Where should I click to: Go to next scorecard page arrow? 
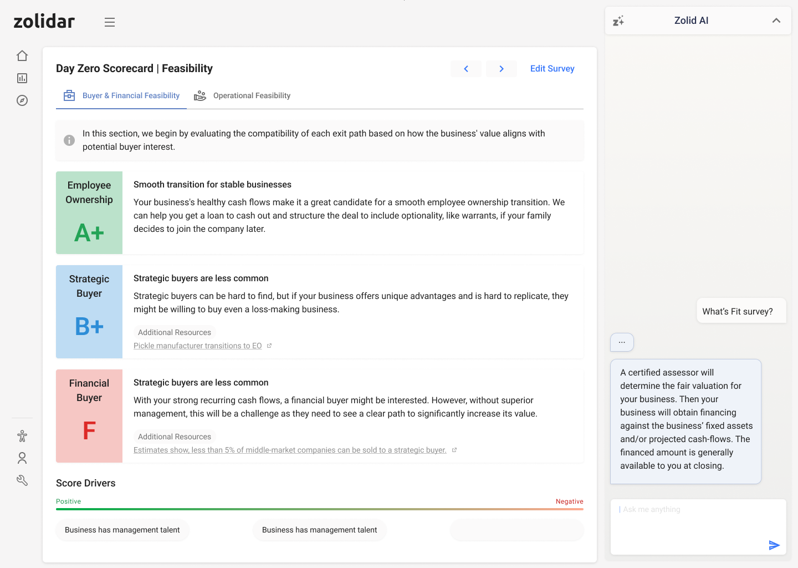coord(502,69)
